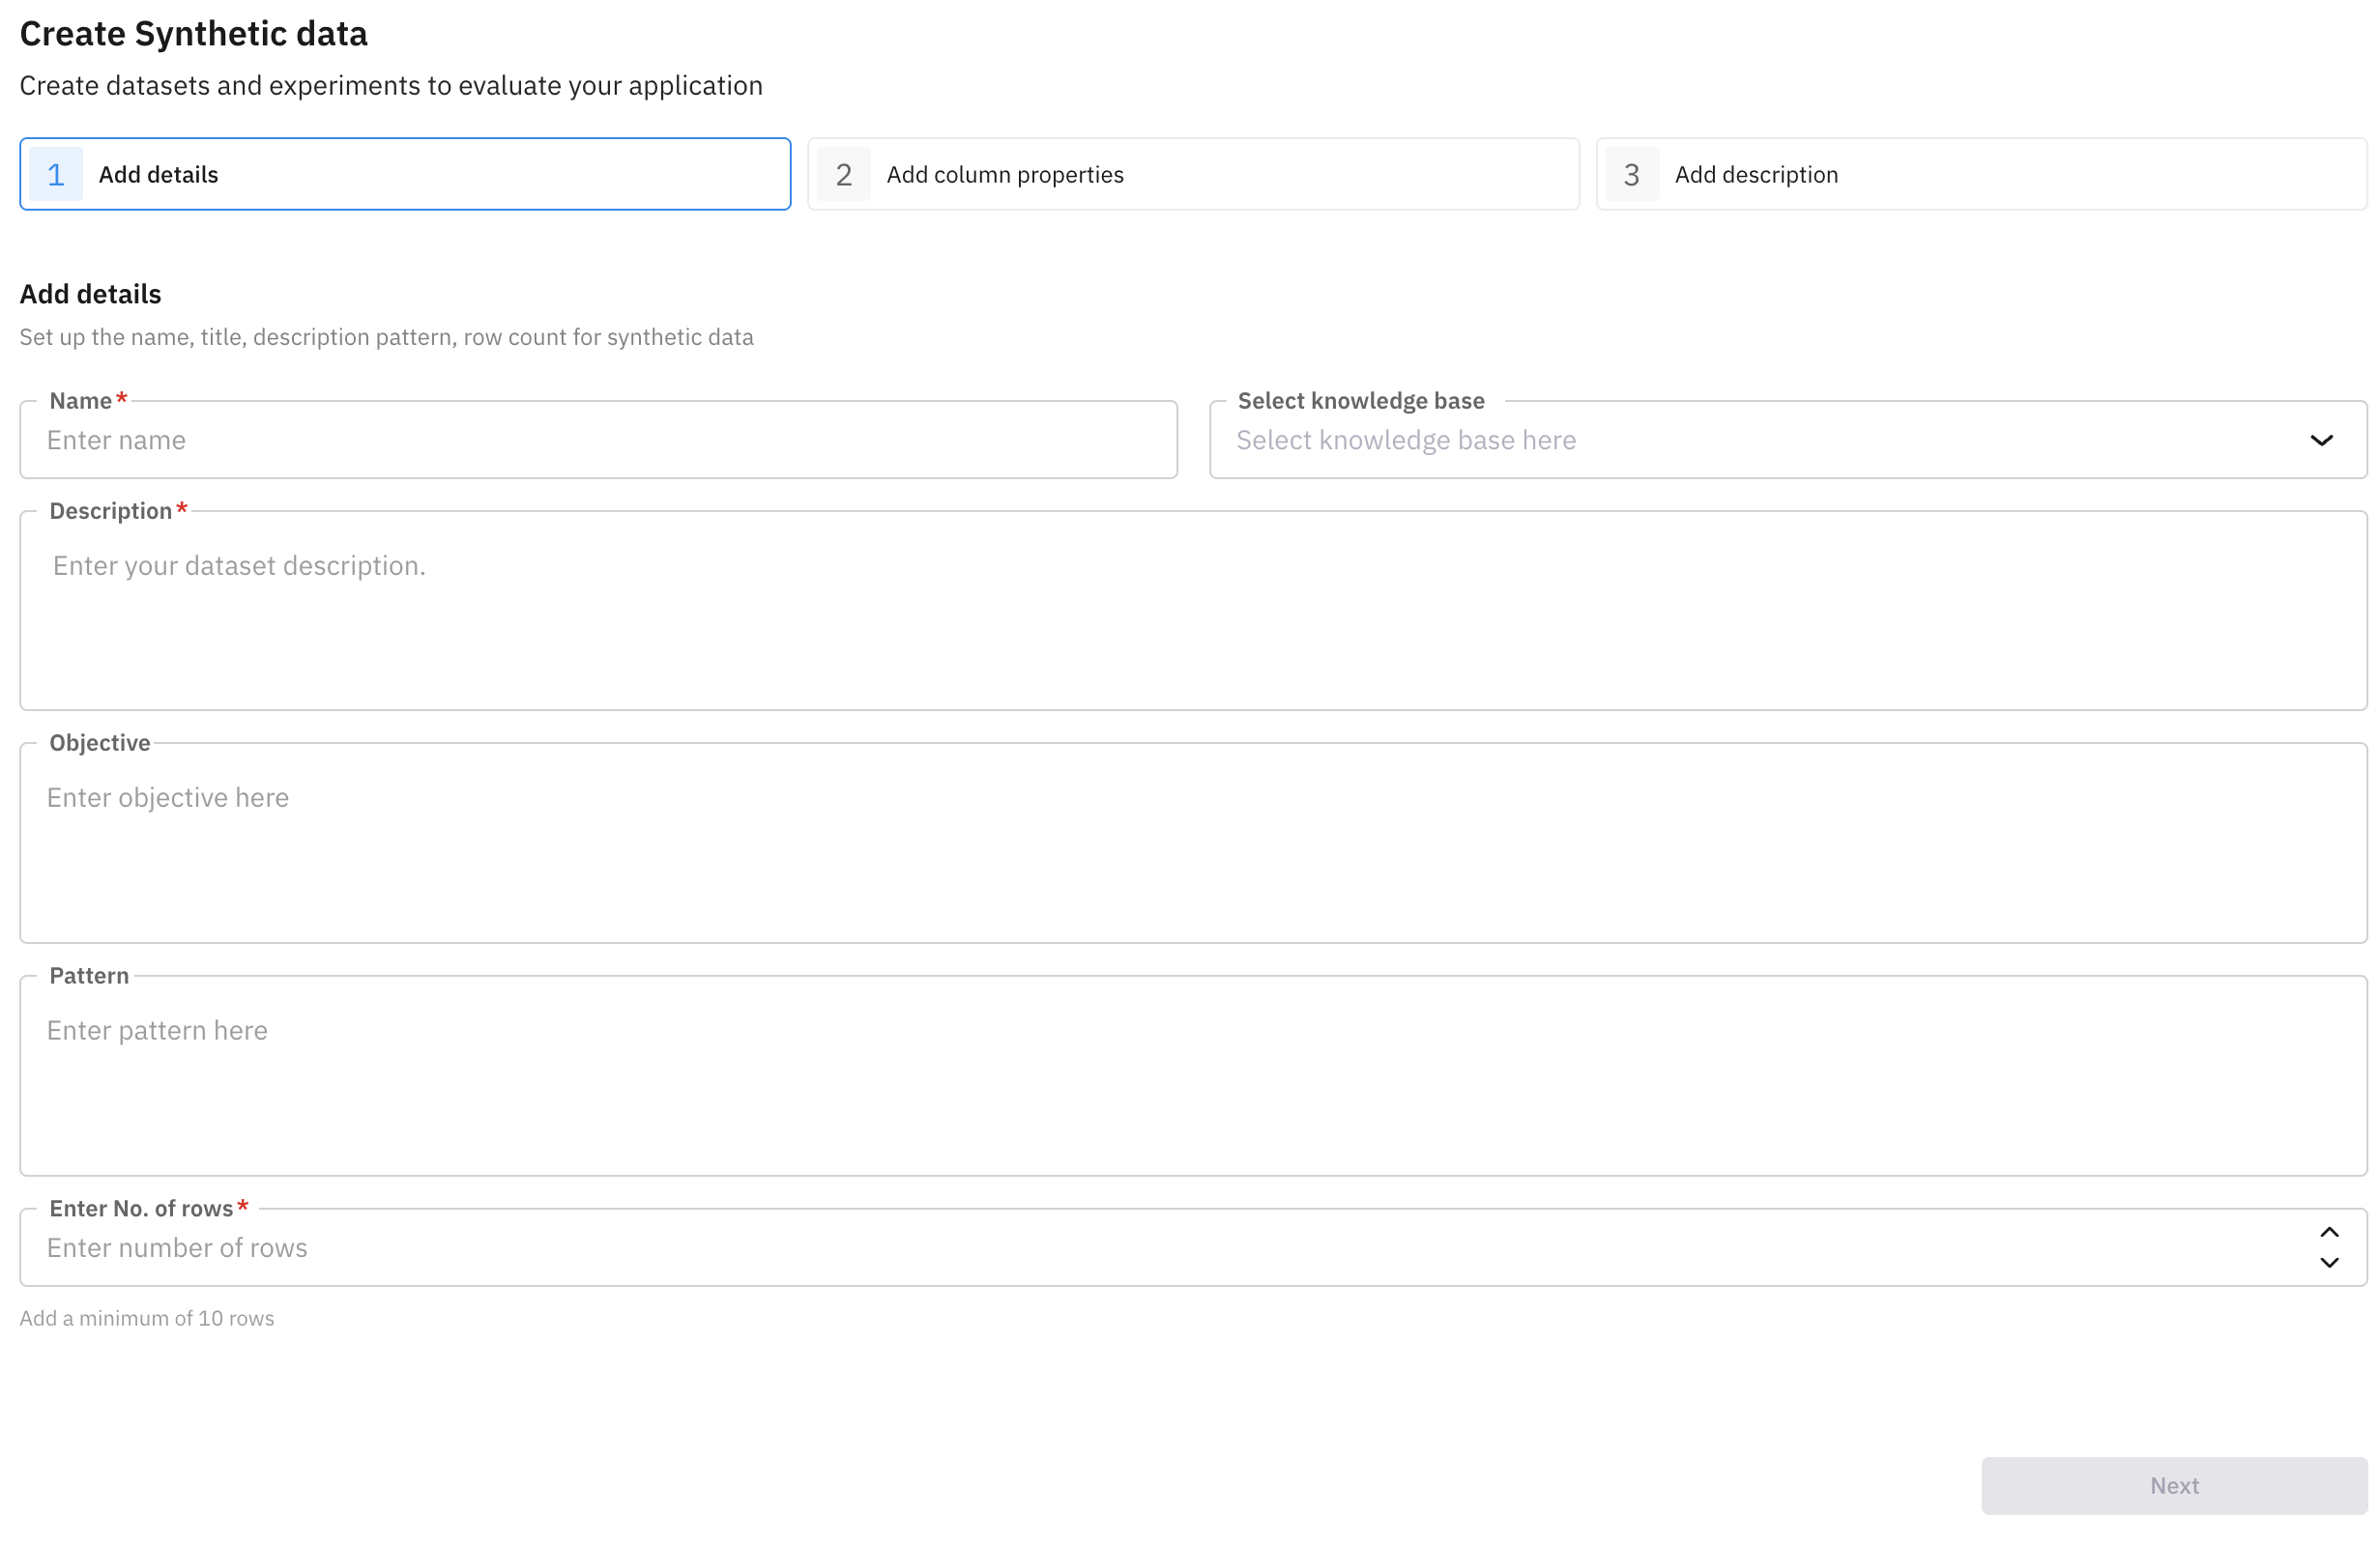Increase row count with up arrow
Image resolution: width=2380 pixels, height=1542 pixels.
pos(2329,1232)
